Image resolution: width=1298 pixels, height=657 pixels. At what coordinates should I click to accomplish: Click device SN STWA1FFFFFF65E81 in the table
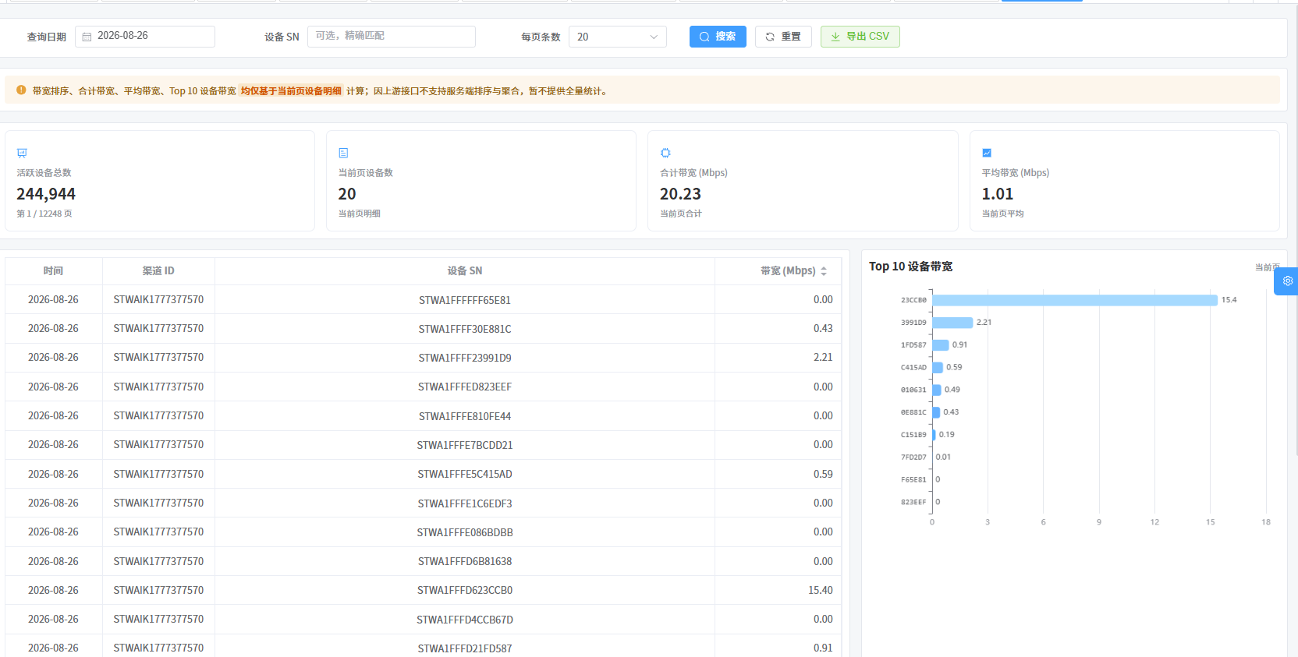[465, 300]
